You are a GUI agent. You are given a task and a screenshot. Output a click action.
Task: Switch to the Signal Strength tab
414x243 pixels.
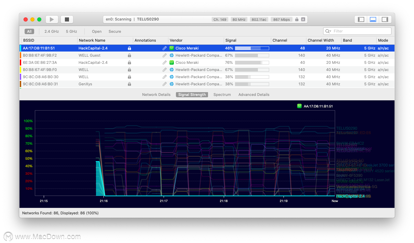pyautogui.click(x=192, y=95)
